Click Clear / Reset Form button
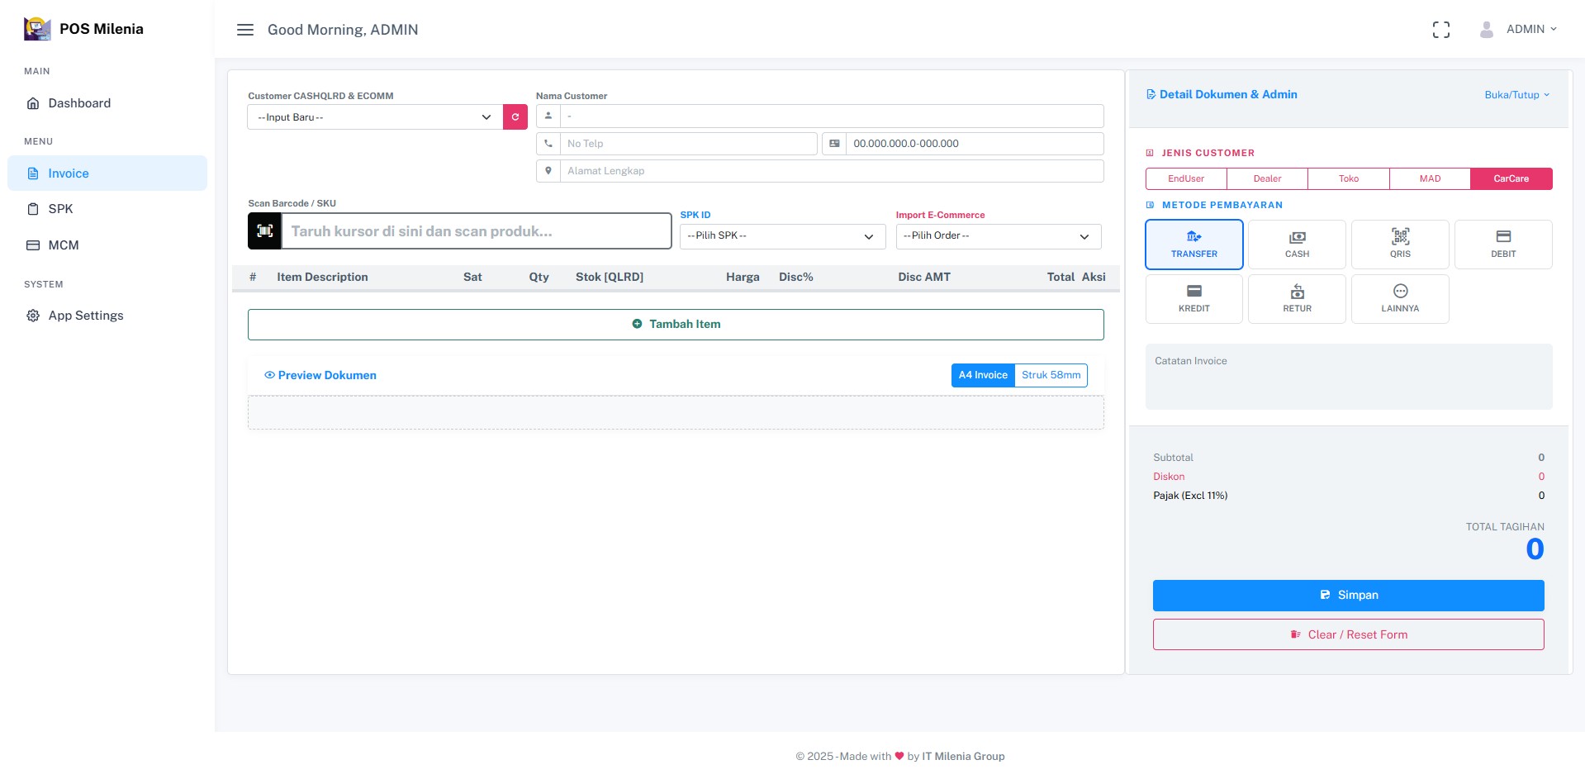1585x779 pixels. click(x=1348, y=634)
